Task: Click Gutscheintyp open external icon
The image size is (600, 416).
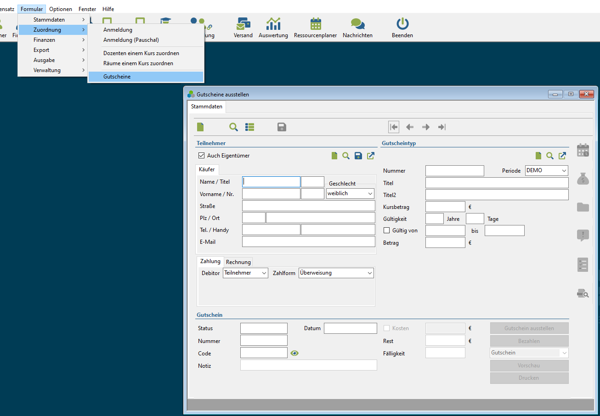Action: click(562, 156)
